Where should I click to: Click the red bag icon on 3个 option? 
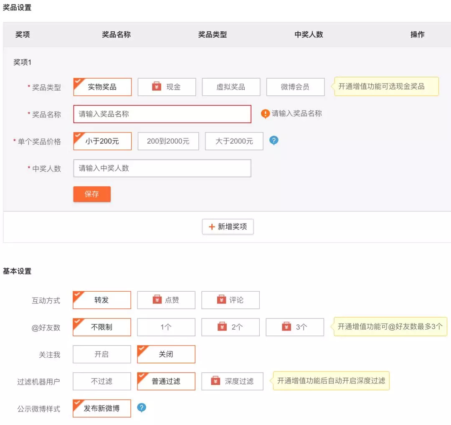click(x=286, y=327)
